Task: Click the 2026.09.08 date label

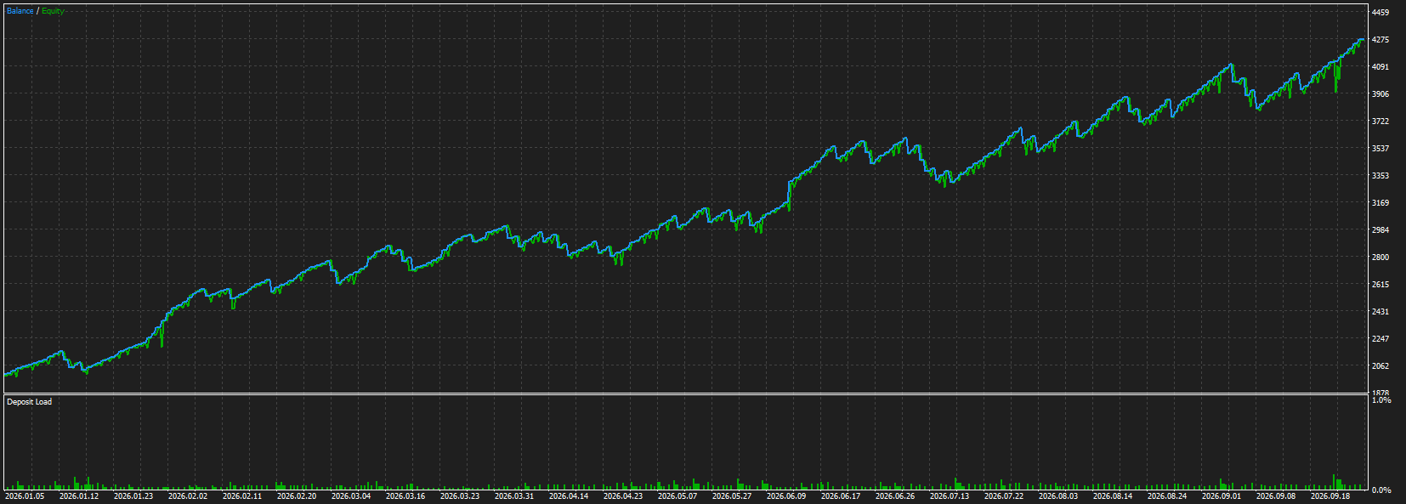Action: tap(1276, 496)
